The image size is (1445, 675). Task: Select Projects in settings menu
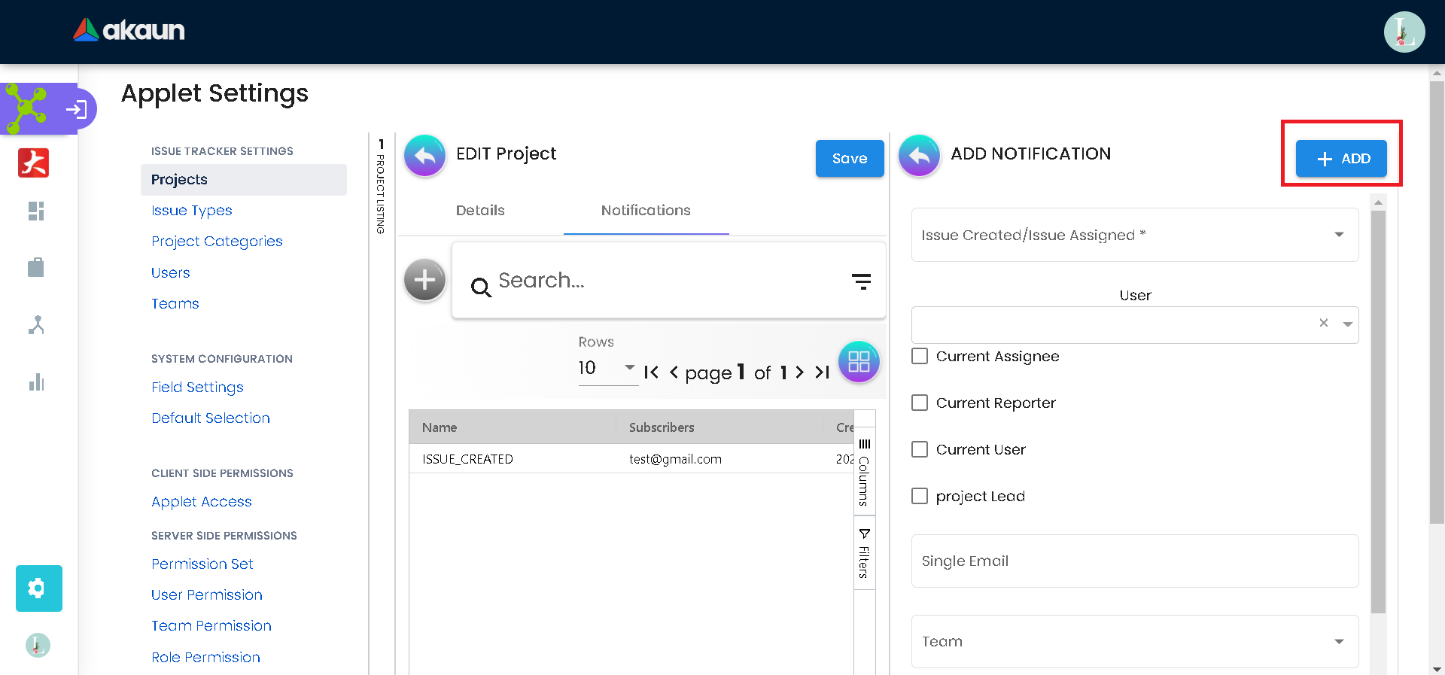click(244, 180)
